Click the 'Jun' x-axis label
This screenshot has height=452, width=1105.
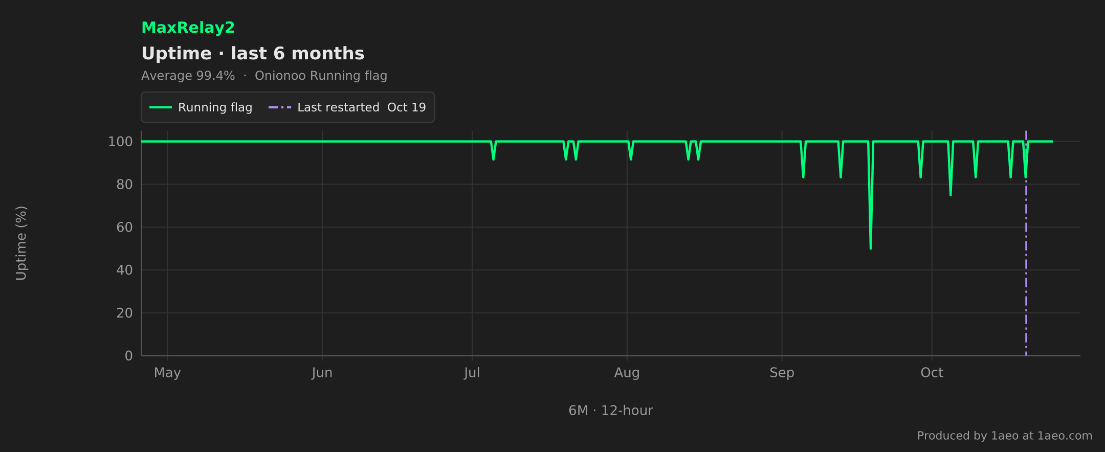pos(322,373)
